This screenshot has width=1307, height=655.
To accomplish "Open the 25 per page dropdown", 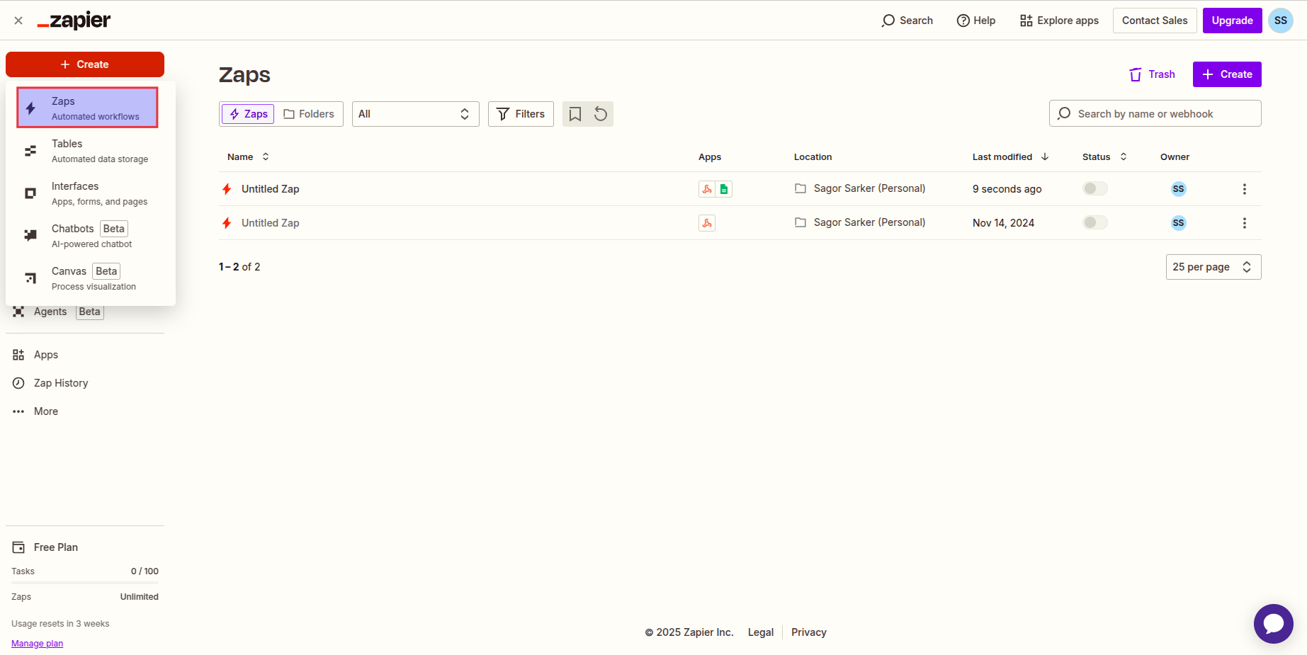I will pos(1213,267).
